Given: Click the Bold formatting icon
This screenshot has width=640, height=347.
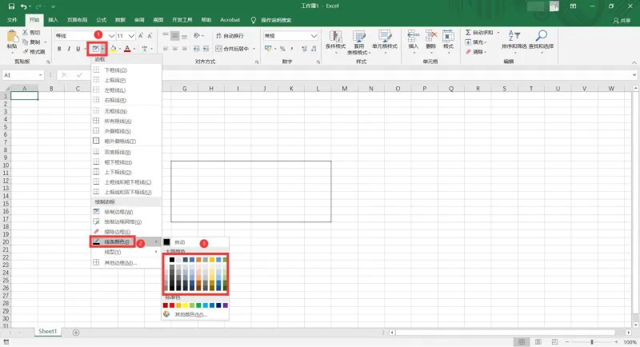Looking at the screenshot, I should (x=59, y=49).
